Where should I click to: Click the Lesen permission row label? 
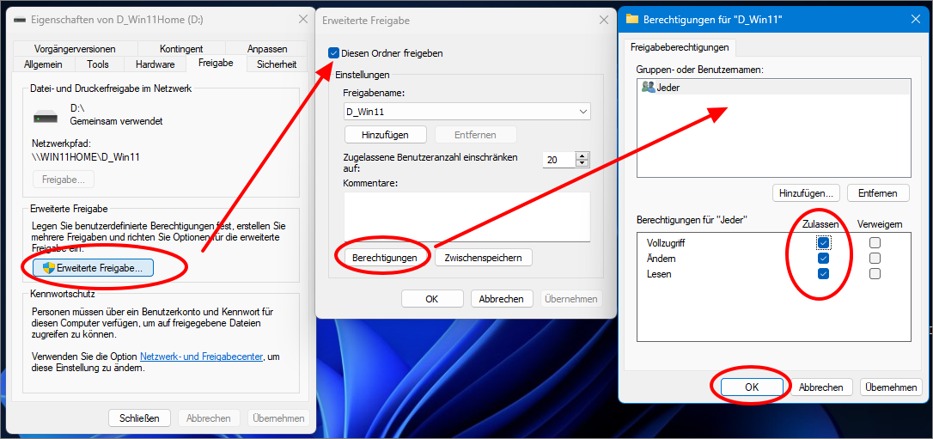coord(658,274)
